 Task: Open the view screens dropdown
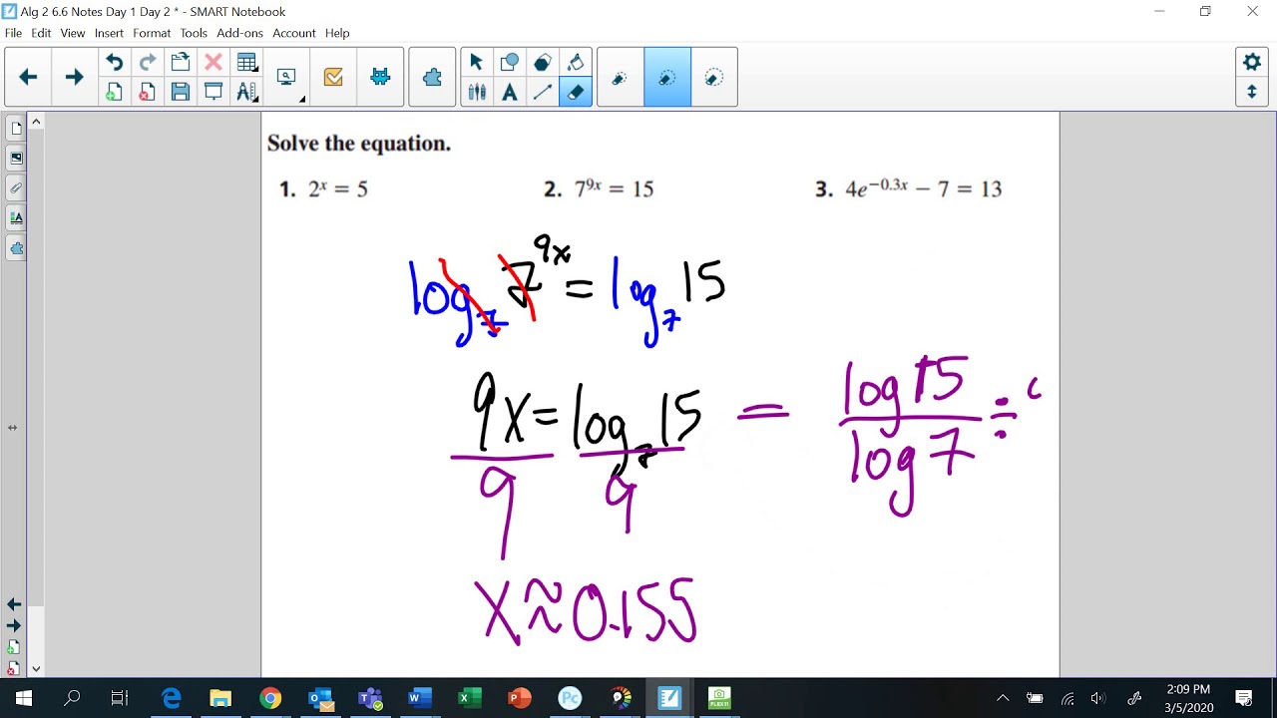[287, 77]
